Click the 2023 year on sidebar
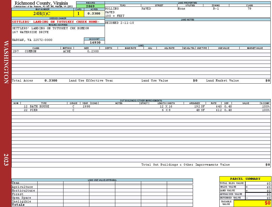Viewport: 272px width, 207px height. tap(6, 160)
